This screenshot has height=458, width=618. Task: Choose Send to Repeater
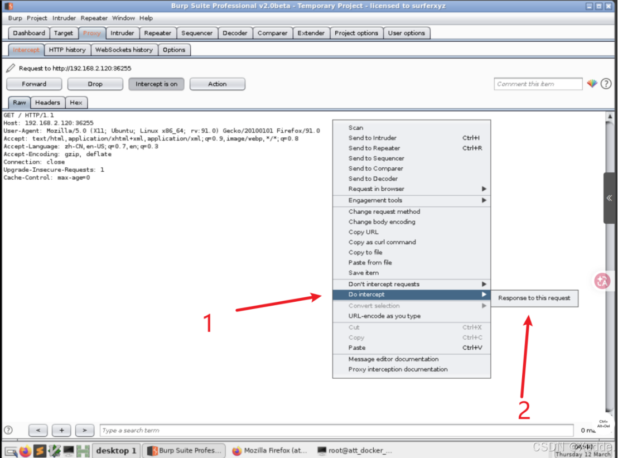pyautogui.click(x=412, y=148)
